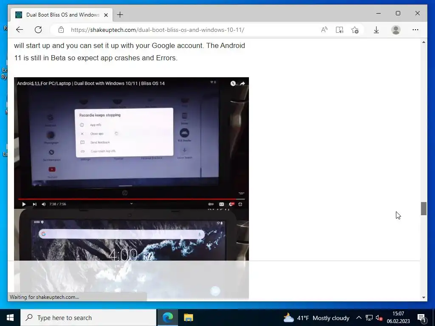The image size is (435, 326).
Task: Open video quality settings gear
Action: (x=231, y=204)
